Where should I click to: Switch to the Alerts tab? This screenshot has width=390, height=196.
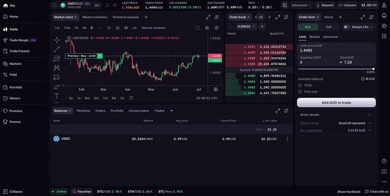pos(329,17)
